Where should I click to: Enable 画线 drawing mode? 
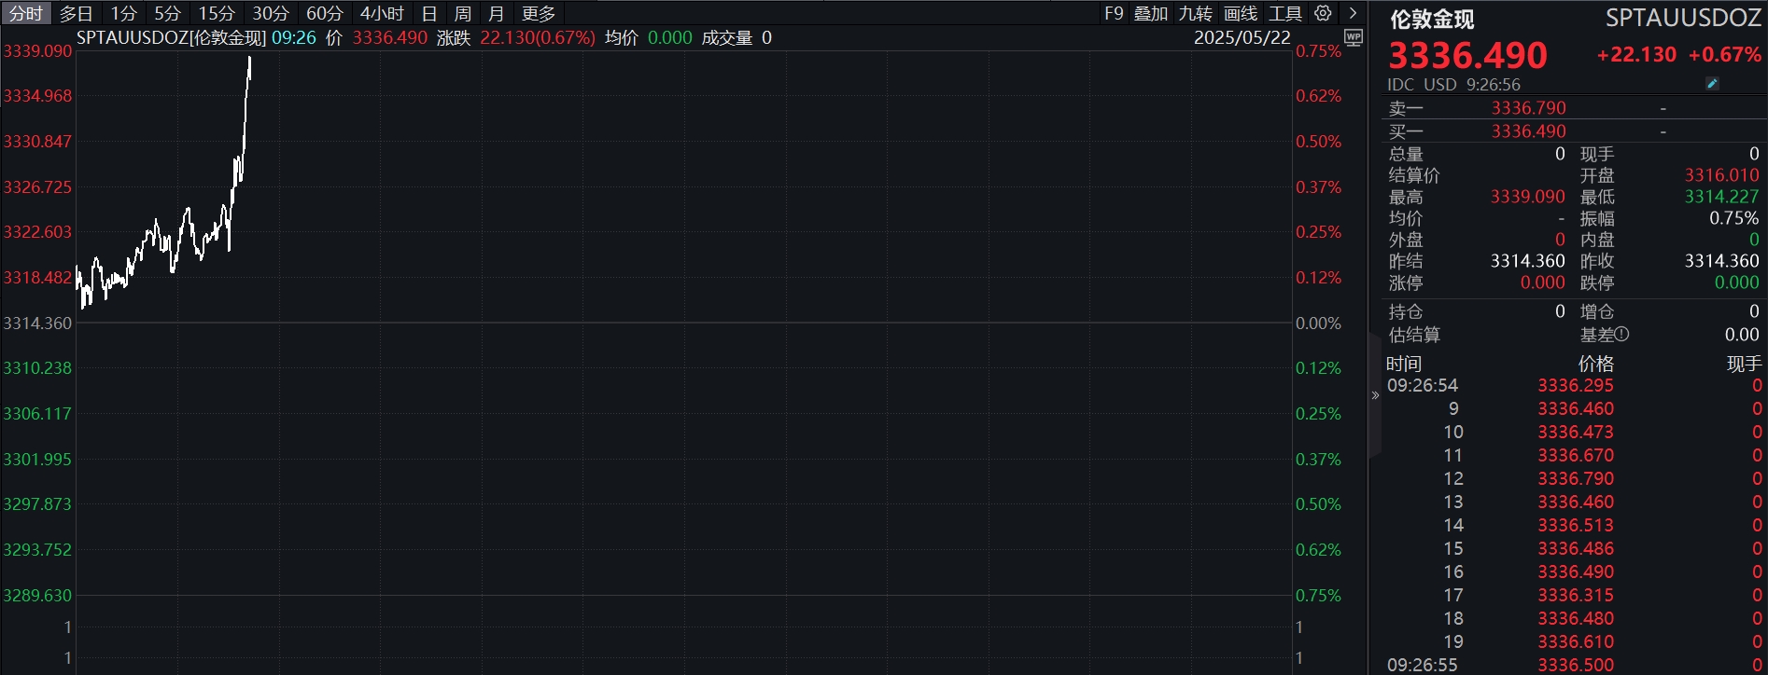1241,13
